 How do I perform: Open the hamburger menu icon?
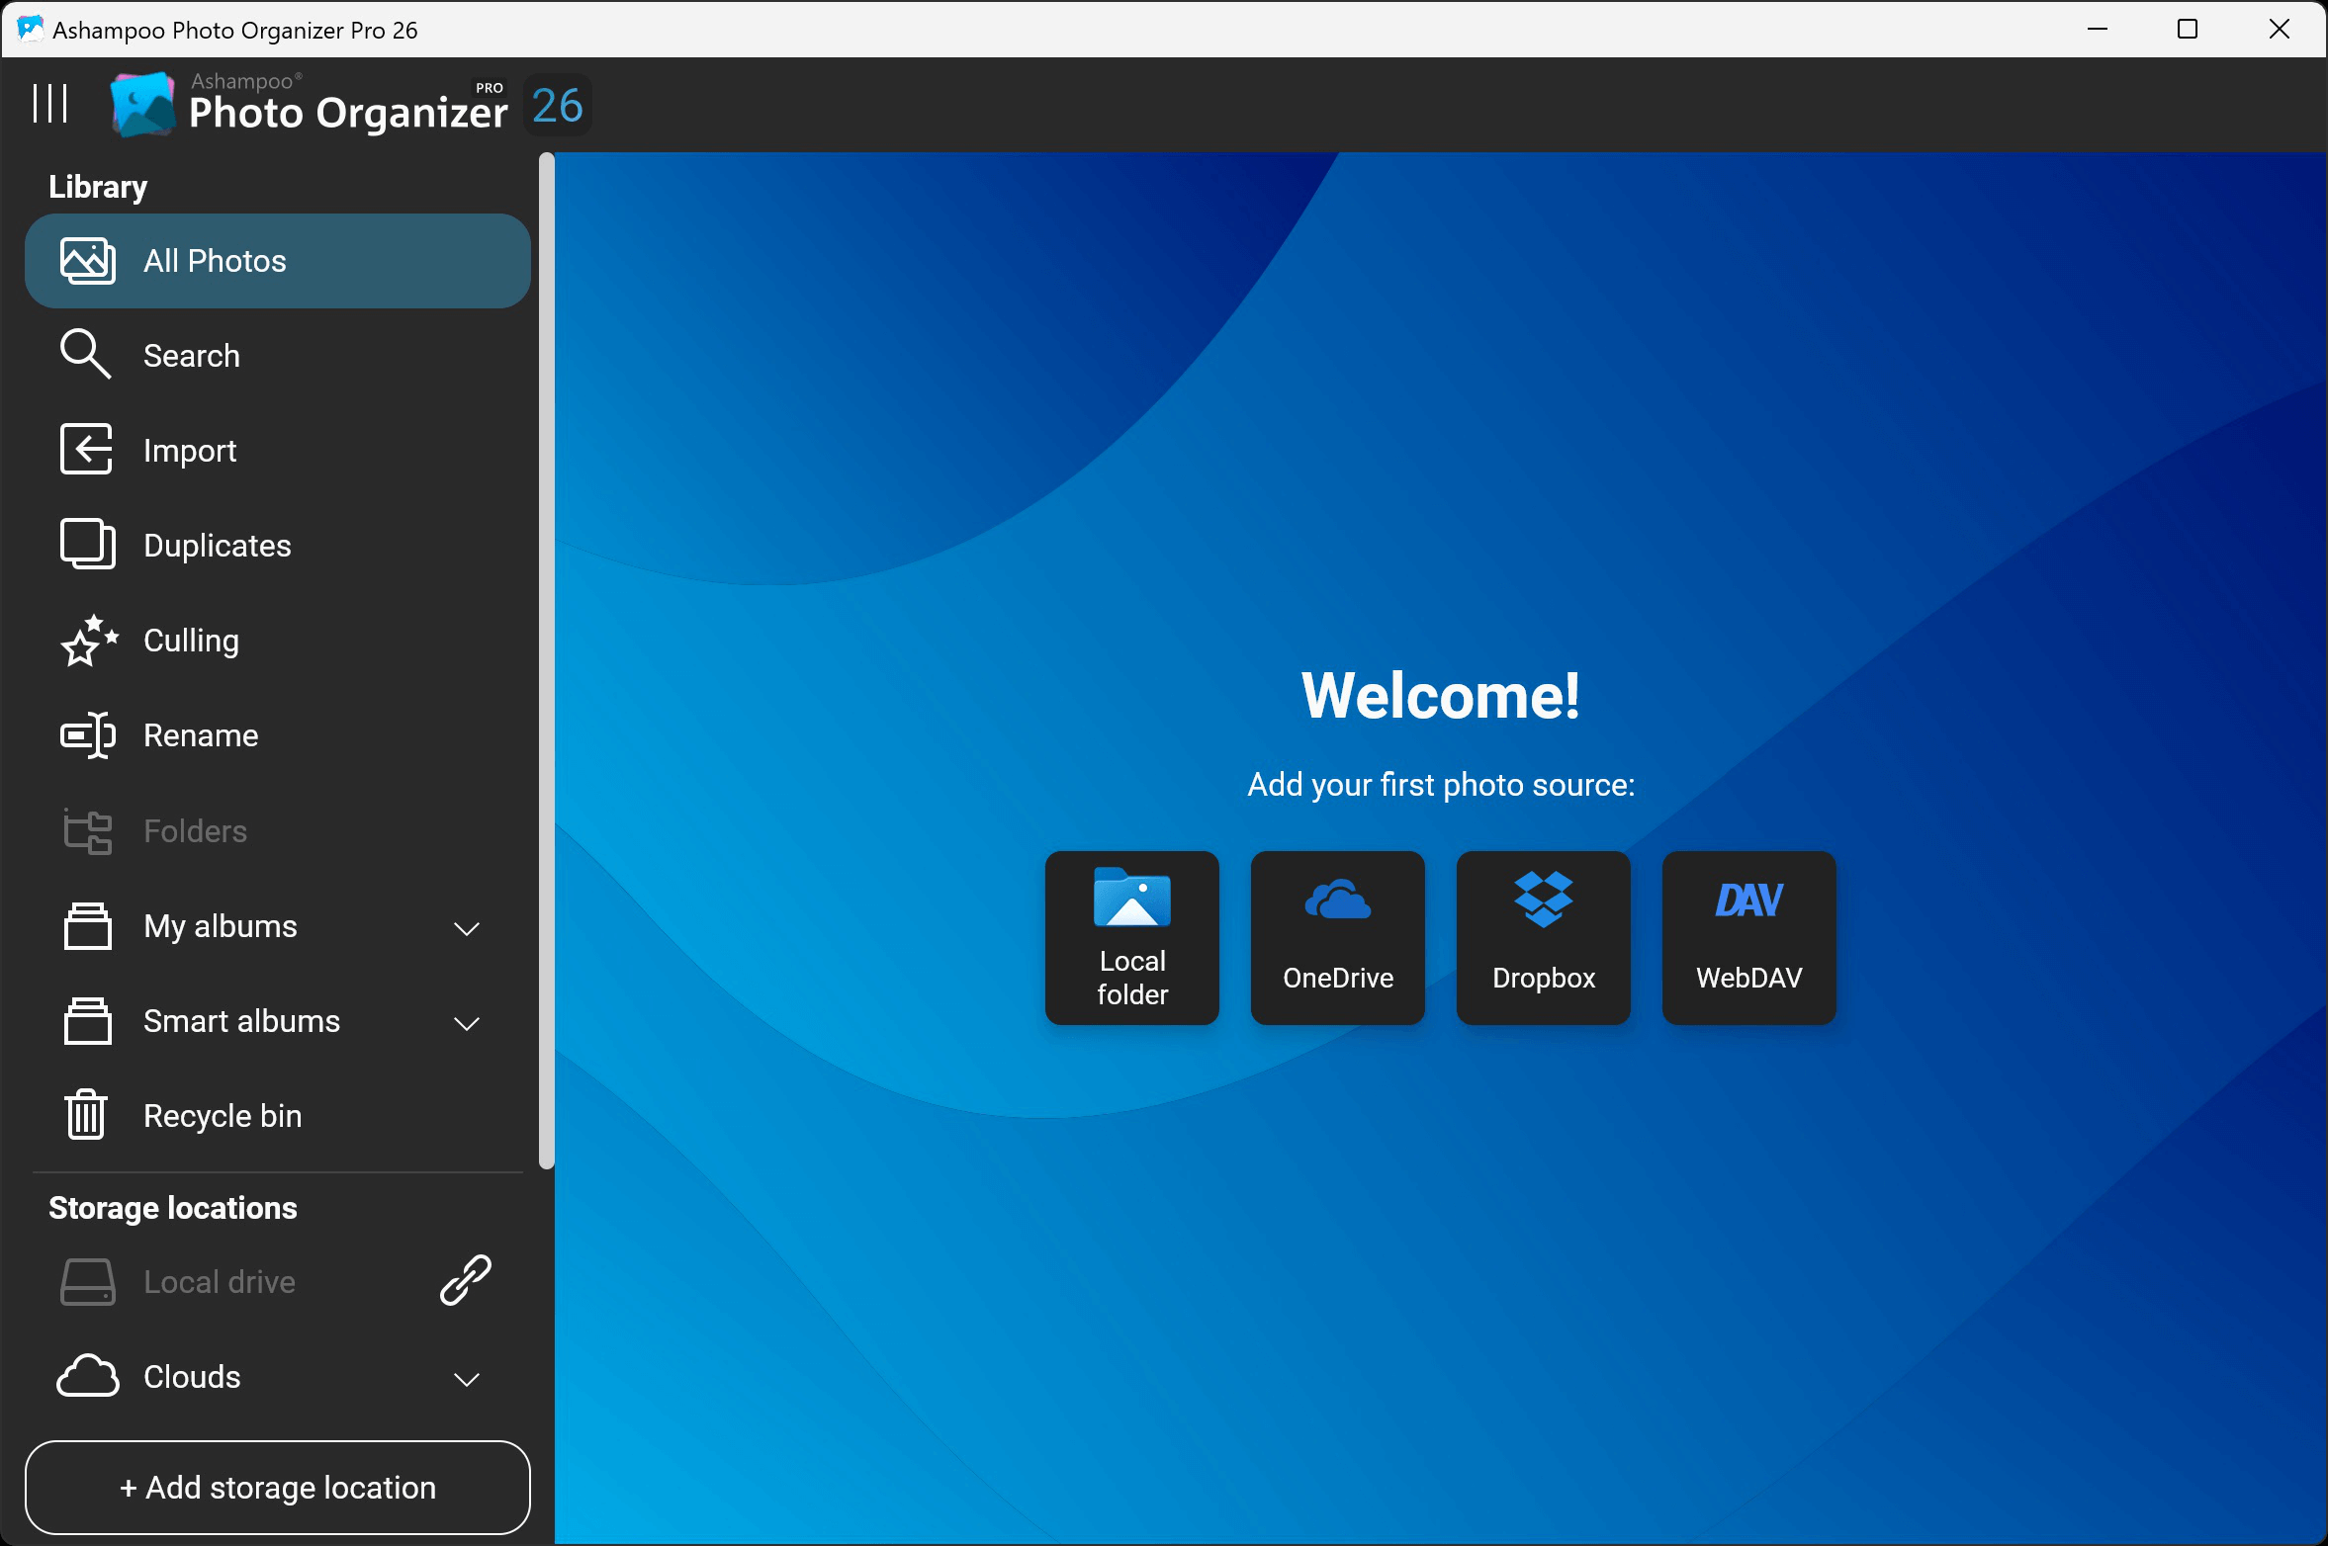[x=50, y=102]
